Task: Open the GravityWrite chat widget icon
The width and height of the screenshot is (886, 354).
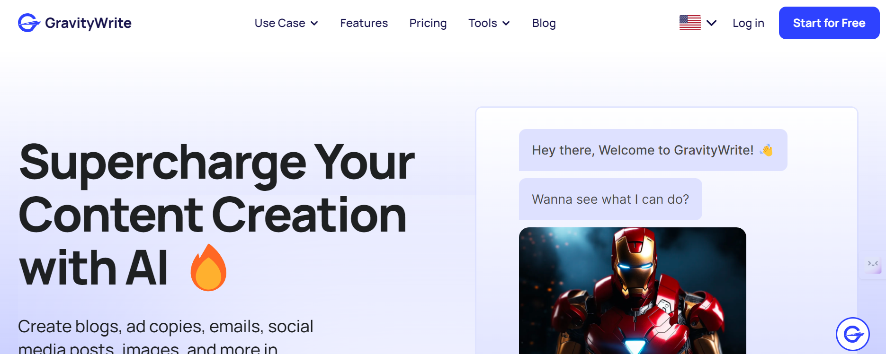Action: pyautogui.click(x=853, y=334)
